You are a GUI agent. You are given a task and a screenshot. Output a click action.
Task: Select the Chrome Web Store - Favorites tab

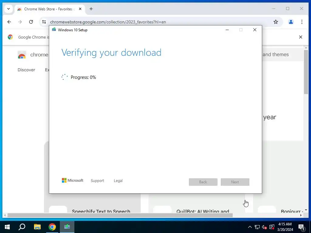pyautogui.click(x=50, y=9)
